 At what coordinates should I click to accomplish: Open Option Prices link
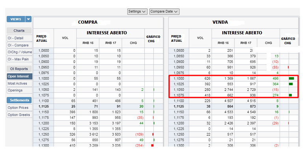point(19,108)
